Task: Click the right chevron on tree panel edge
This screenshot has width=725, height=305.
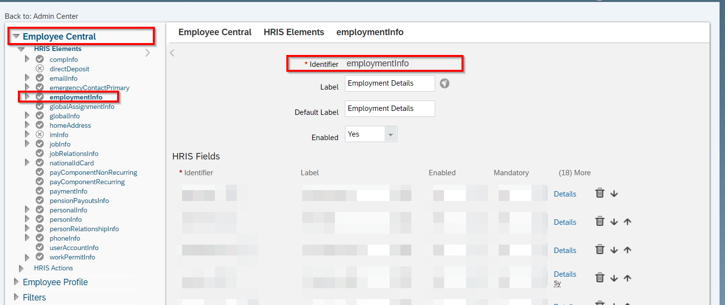Action: (x=147, y=53)
